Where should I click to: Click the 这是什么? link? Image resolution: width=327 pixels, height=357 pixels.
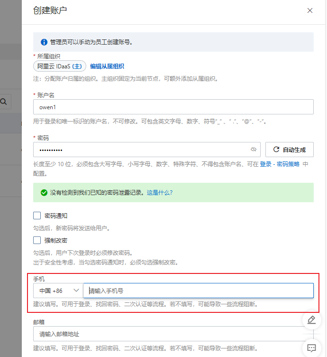[160, 193]
